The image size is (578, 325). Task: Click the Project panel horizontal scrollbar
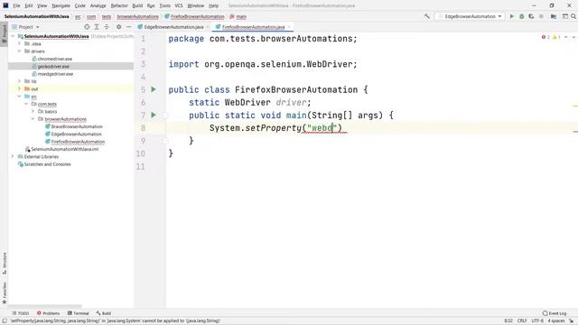[45, 306]
